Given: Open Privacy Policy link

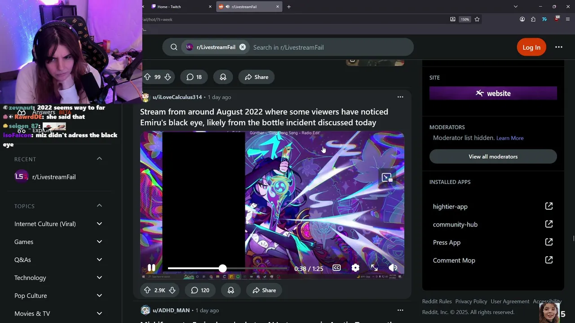Looking at the screenshot, I should pyautogui.click(x=471, y=301).
